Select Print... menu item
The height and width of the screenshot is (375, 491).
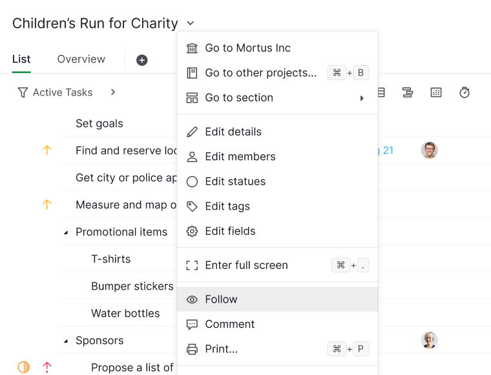pyautogui.click(x=277, y=349)
